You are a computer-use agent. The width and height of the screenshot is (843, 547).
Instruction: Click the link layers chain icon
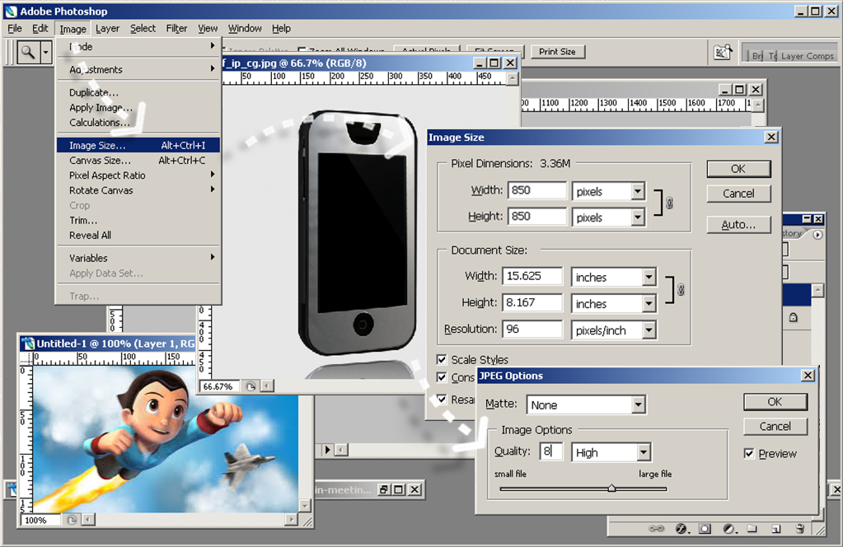point(657,529)
